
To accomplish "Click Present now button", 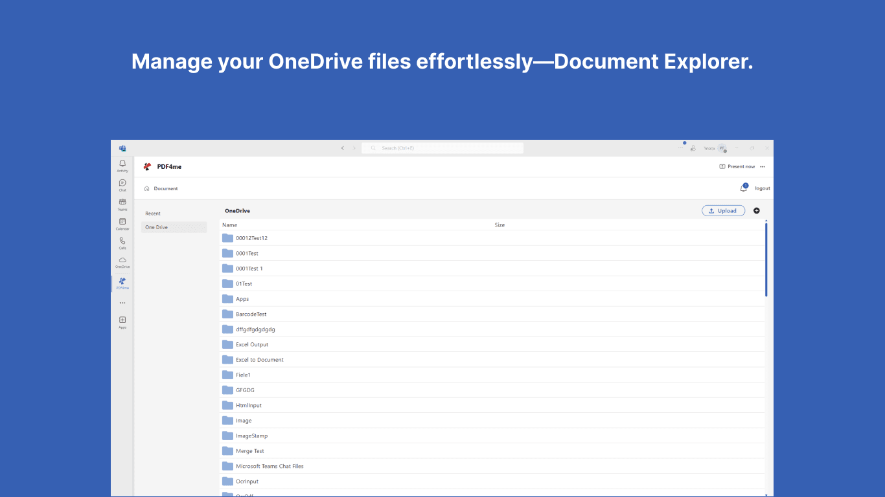I will (737, 166).
